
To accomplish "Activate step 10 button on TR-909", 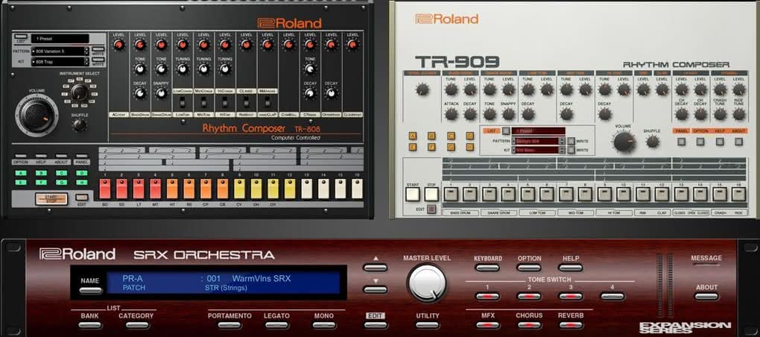I will (624, 195).
